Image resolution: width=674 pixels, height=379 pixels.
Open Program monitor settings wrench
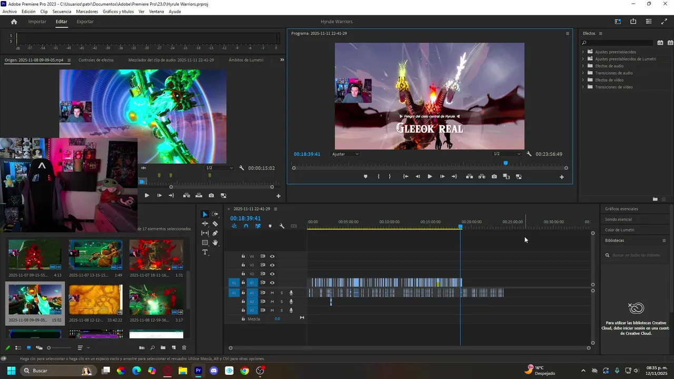click(529, 154)
